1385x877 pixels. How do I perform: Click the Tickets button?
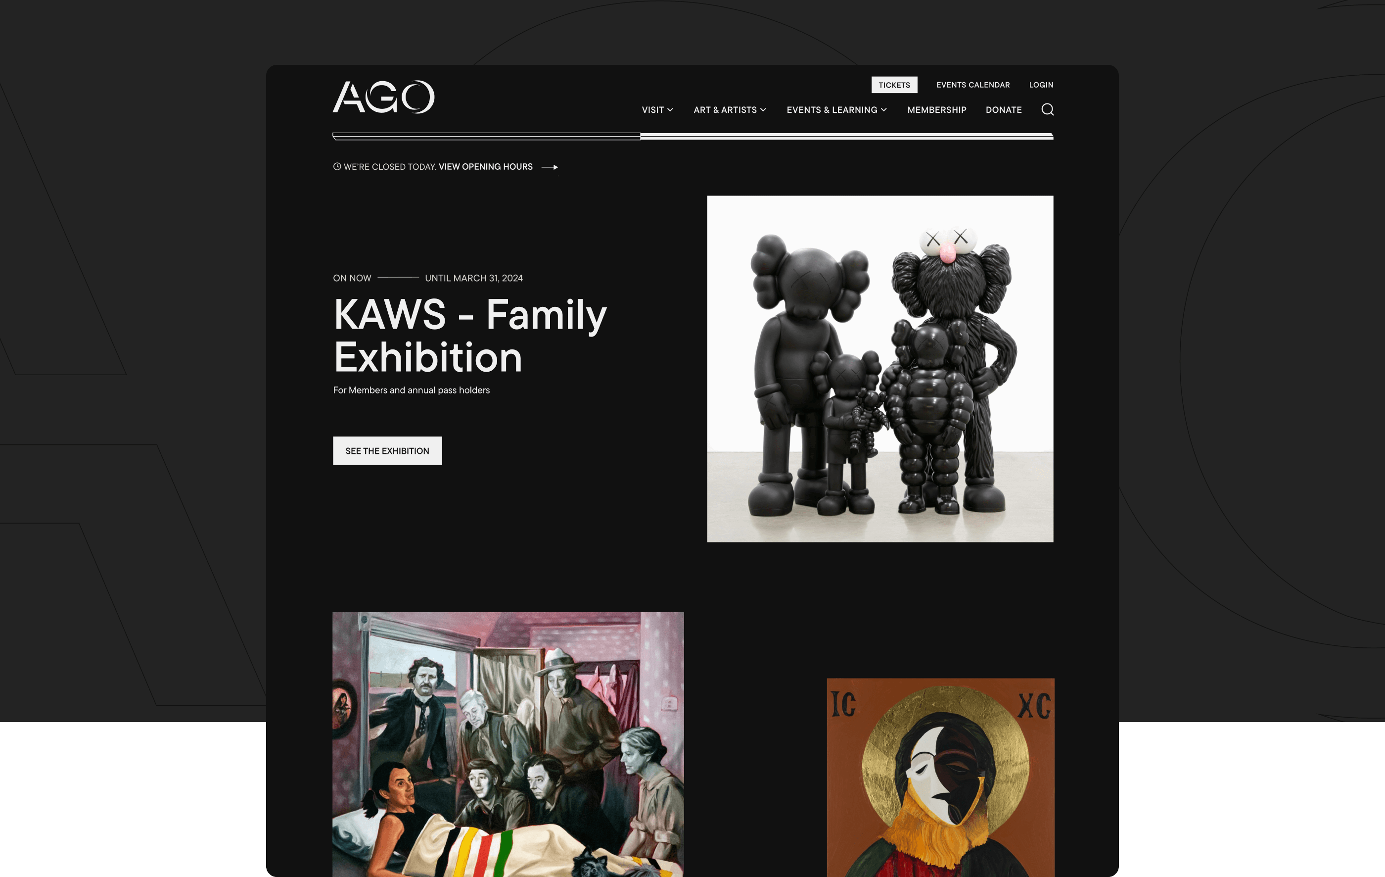click(x=894, y=85)
